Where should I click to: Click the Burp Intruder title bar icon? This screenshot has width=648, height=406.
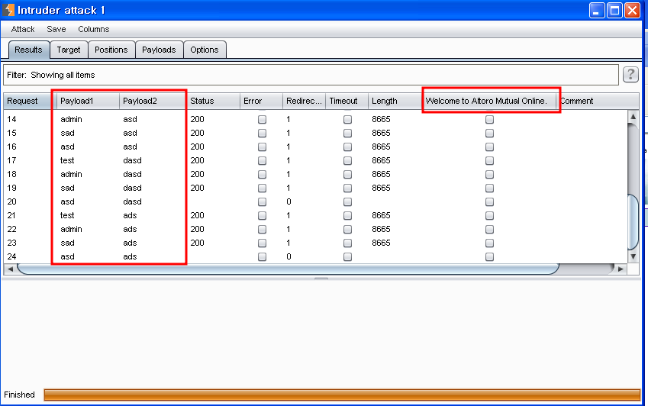tap(8, 10)
